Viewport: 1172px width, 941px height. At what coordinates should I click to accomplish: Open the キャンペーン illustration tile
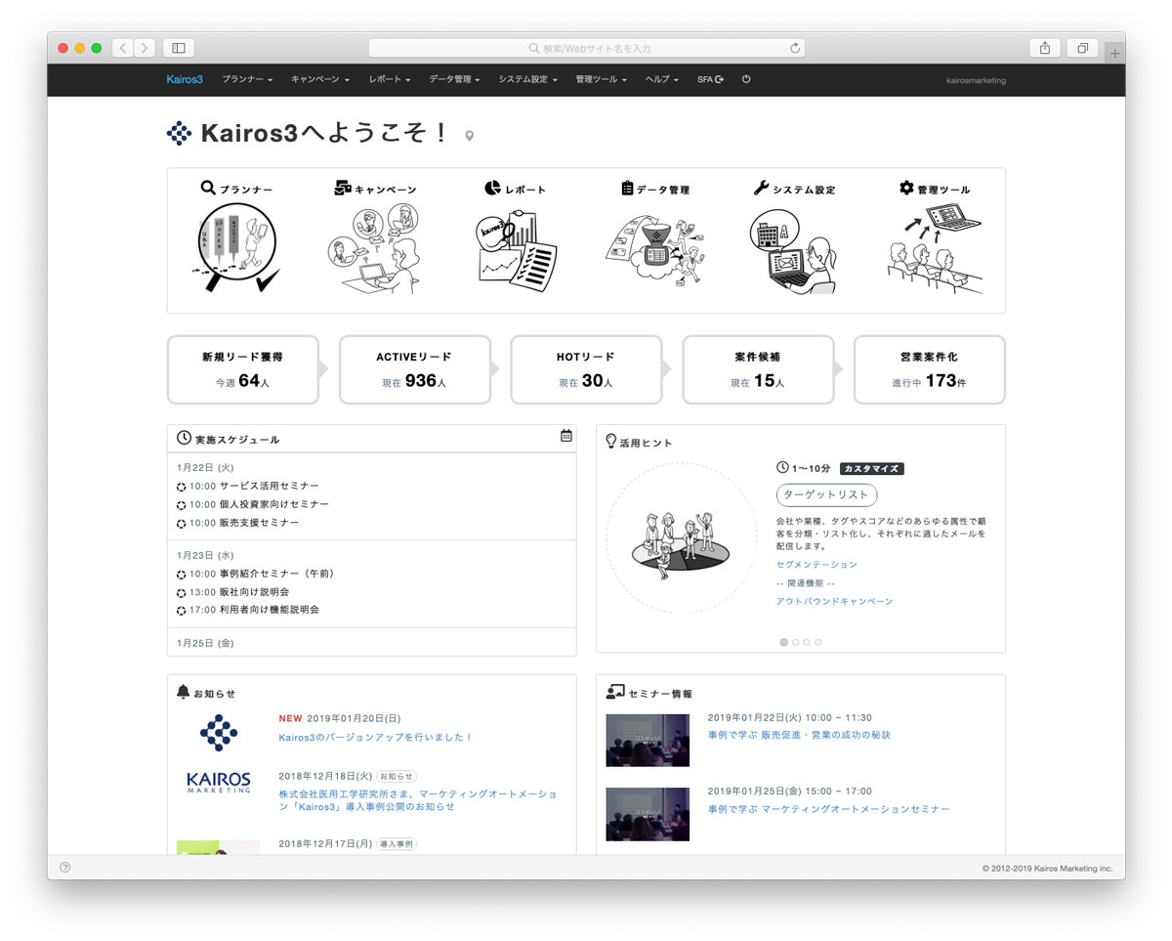375,236
